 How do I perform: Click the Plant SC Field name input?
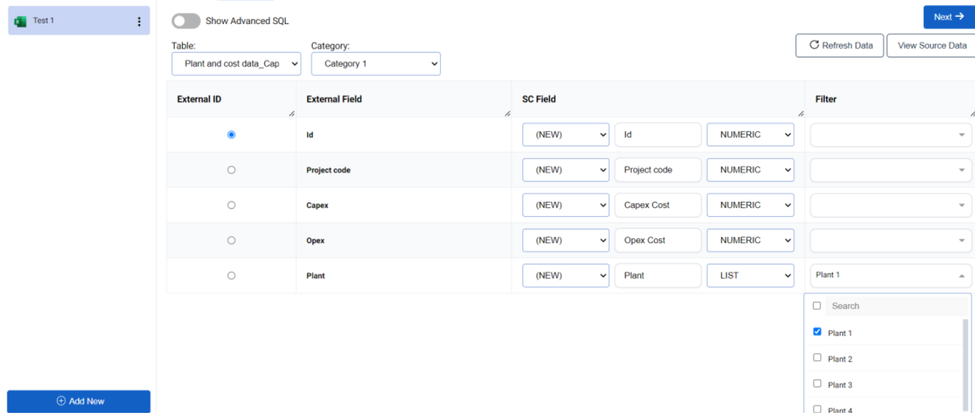point(658,276)
